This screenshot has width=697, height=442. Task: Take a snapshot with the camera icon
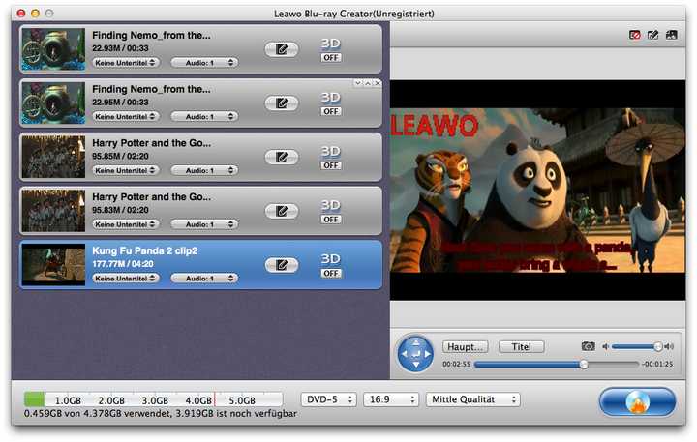point(589,346)
